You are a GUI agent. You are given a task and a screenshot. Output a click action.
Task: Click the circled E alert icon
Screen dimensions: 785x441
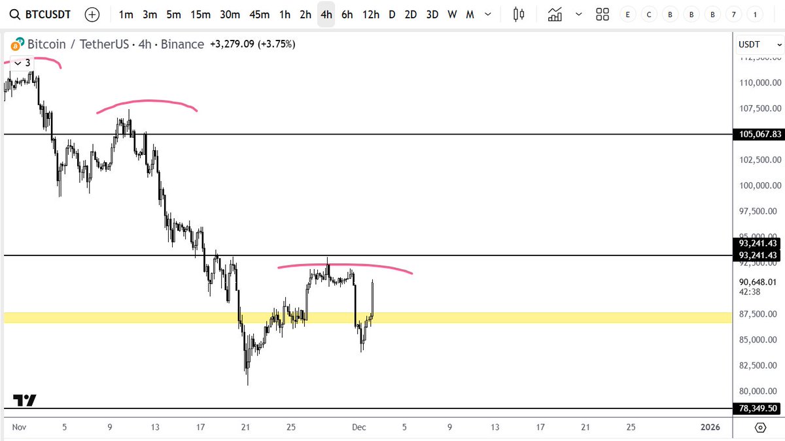click(628, 14)
